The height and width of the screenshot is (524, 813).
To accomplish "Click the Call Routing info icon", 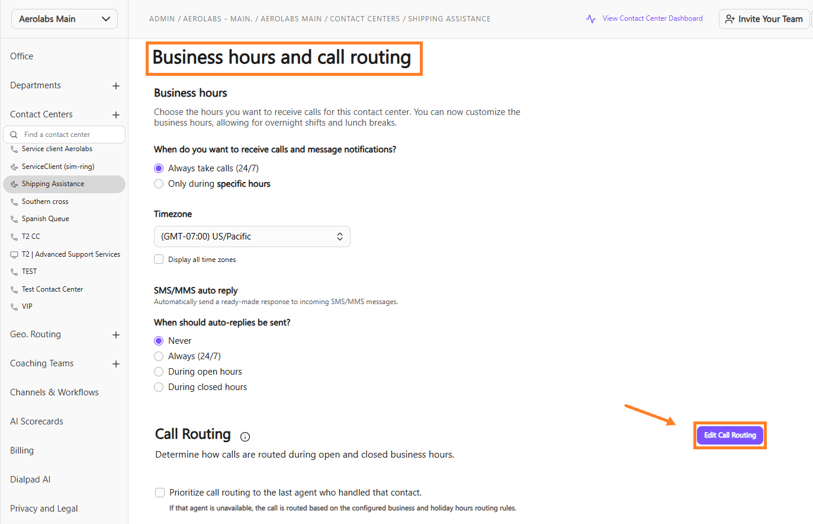I will (245, 437).
